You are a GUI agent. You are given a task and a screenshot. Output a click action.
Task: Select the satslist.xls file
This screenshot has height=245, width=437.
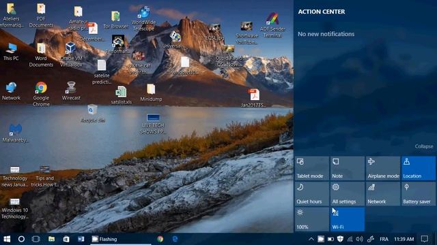click(122, 95)
